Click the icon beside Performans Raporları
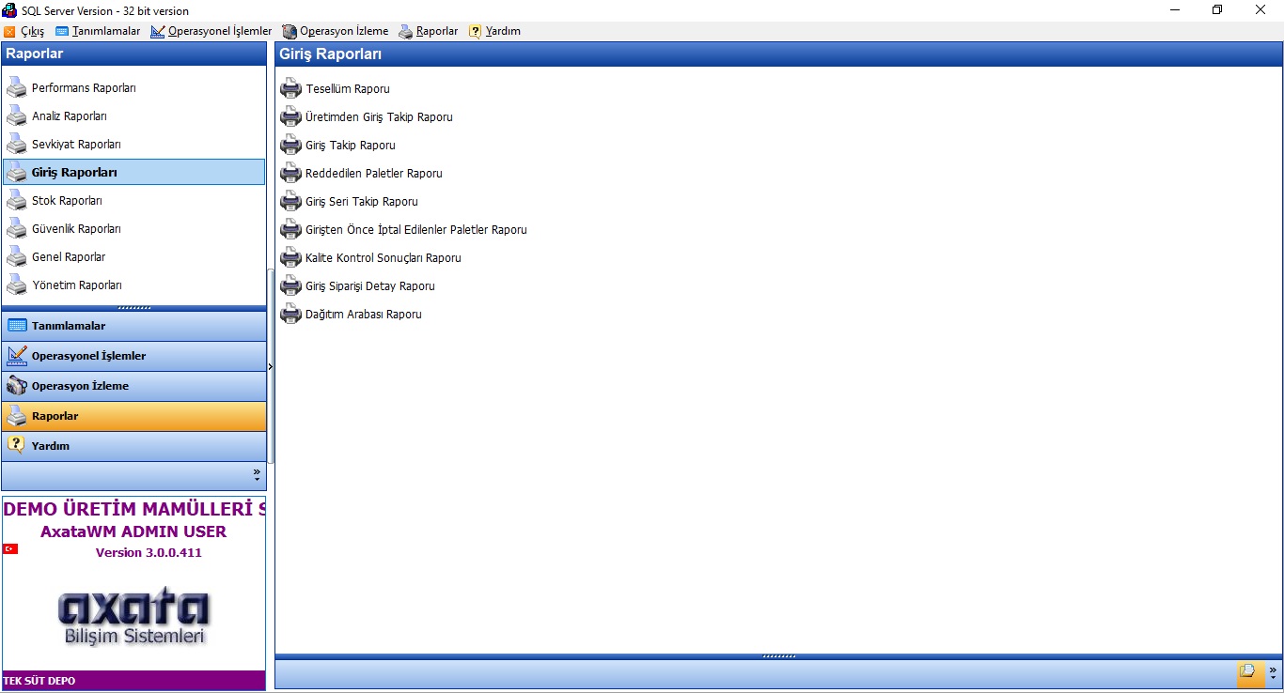 coord(17,88)
